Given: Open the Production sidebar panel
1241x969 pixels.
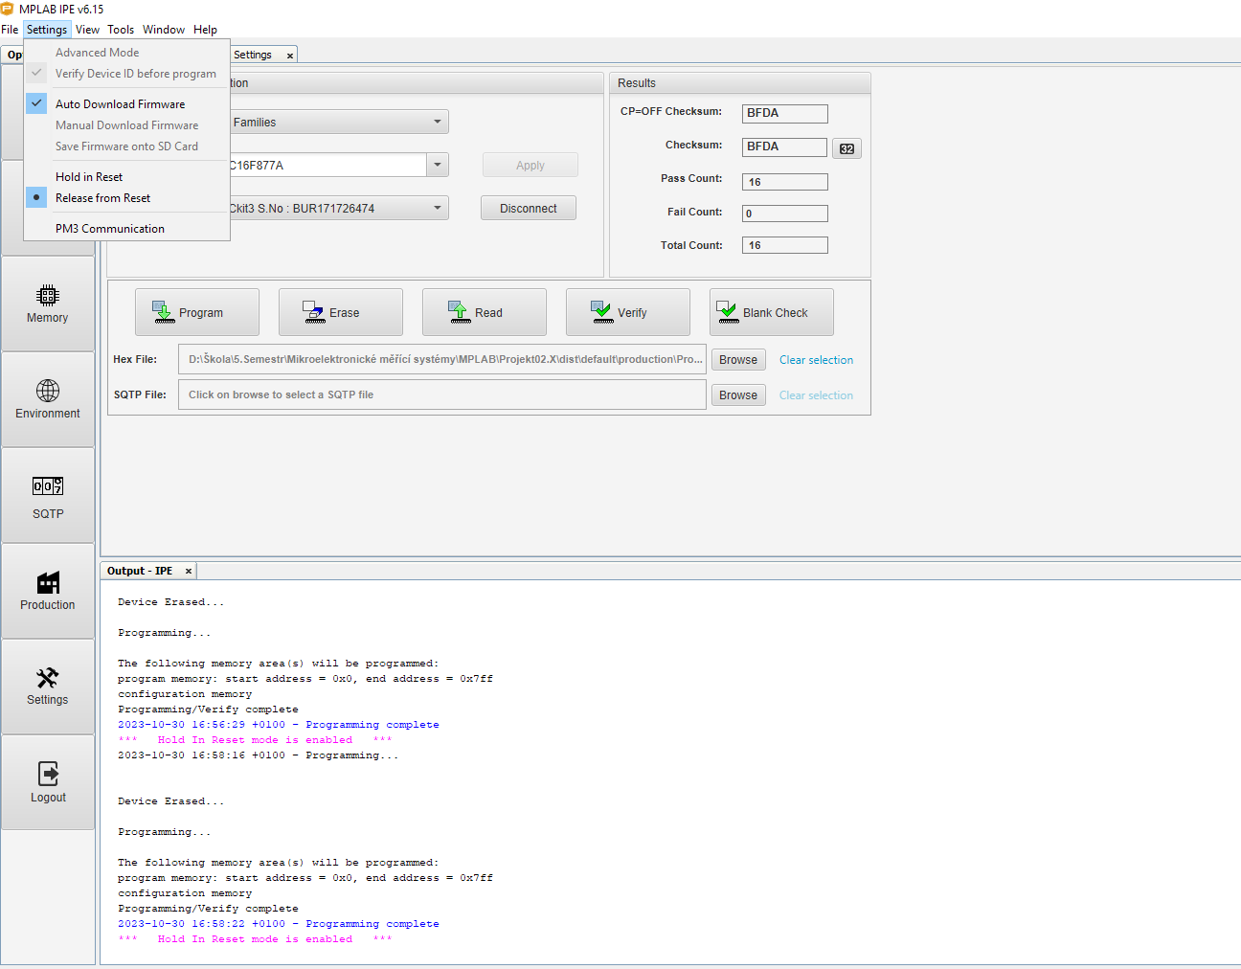Looking at the screenshot, I should (48, 591).
